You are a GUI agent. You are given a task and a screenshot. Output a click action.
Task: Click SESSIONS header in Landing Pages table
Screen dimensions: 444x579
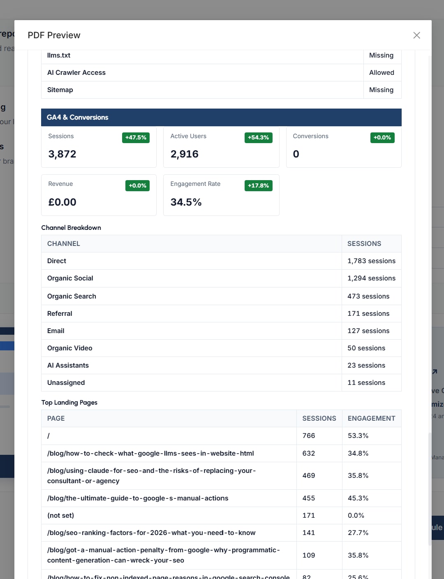tap(319, 418)
